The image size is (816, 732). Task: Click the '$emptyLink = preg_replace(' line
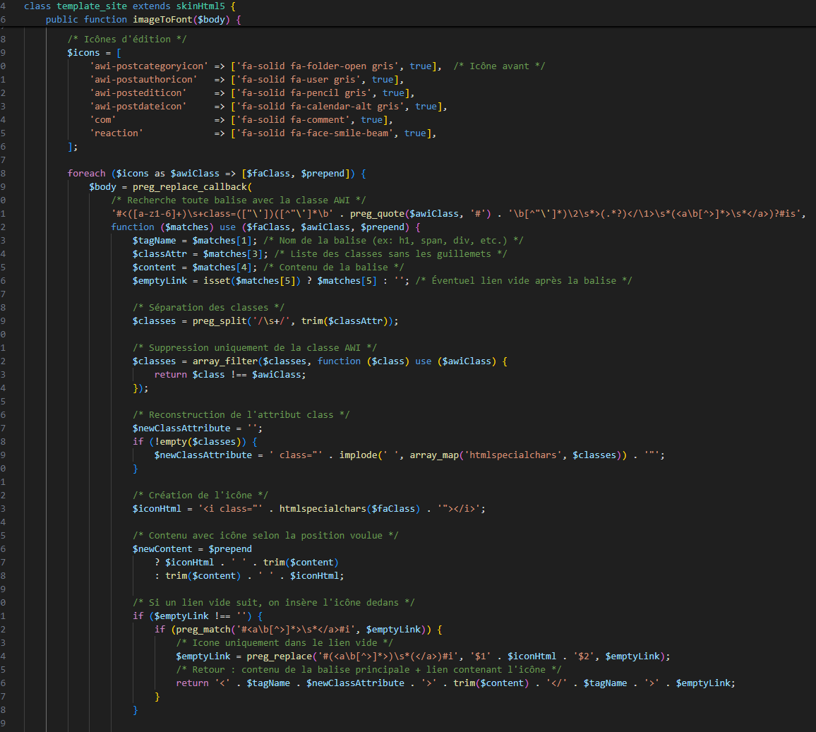423,657
